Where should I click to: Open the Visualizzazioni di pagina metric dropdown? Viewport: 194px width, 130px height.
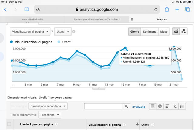coord(30,32)
